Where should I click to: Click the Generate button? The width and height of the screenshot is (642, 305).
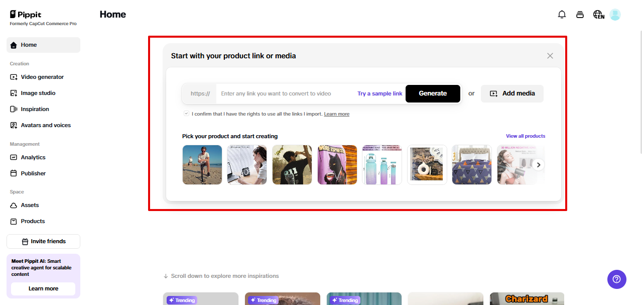point(432,93)
